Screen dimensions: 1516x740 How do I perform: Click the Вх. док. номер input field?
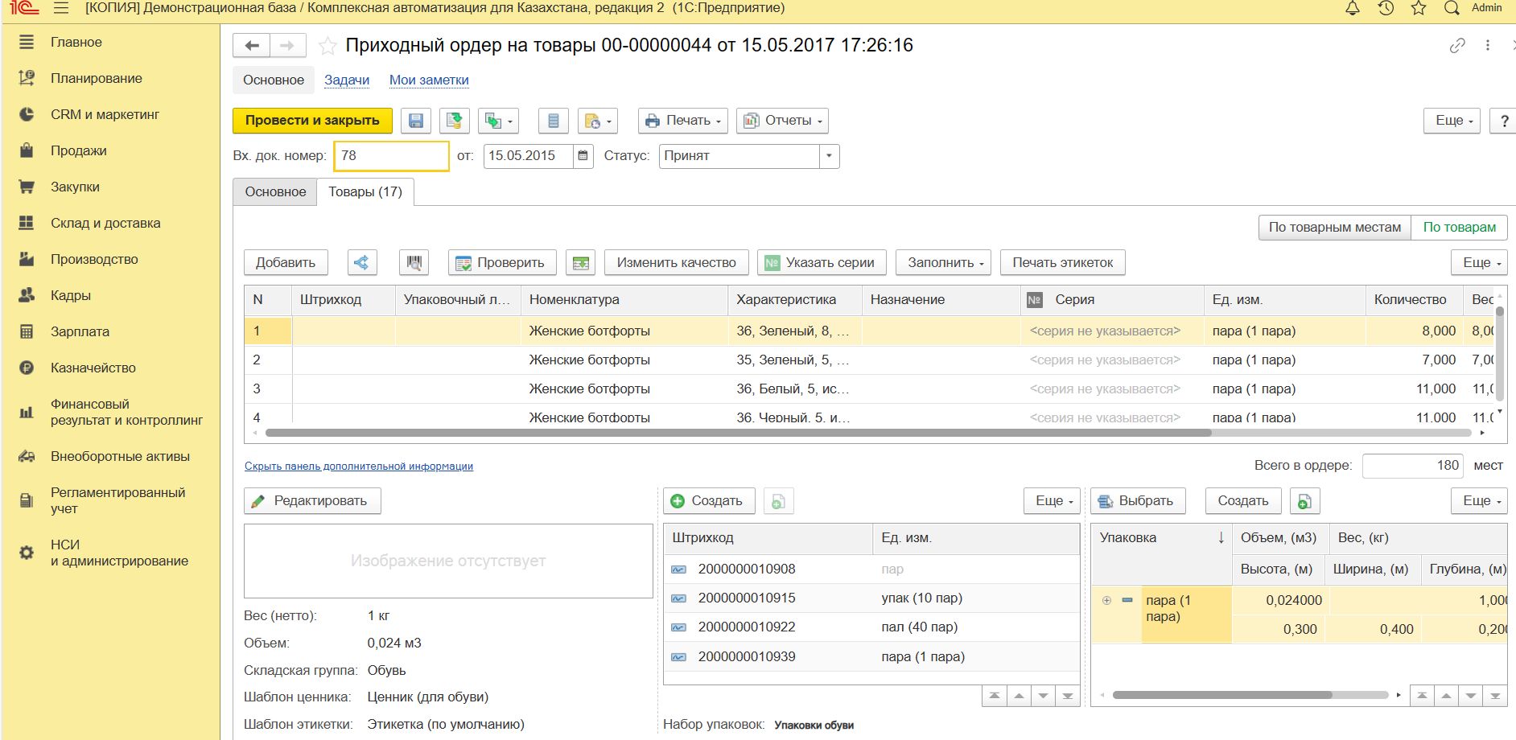click(x=391, y=156)
